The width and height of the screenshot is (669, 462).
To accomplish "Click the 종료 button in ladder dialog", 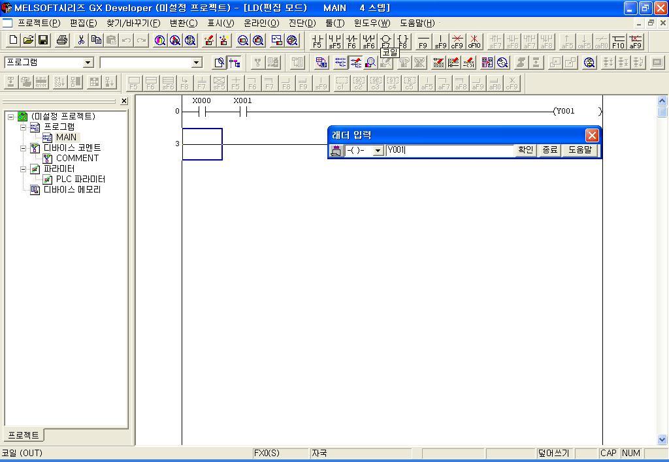I will click(x=549, y=150).
